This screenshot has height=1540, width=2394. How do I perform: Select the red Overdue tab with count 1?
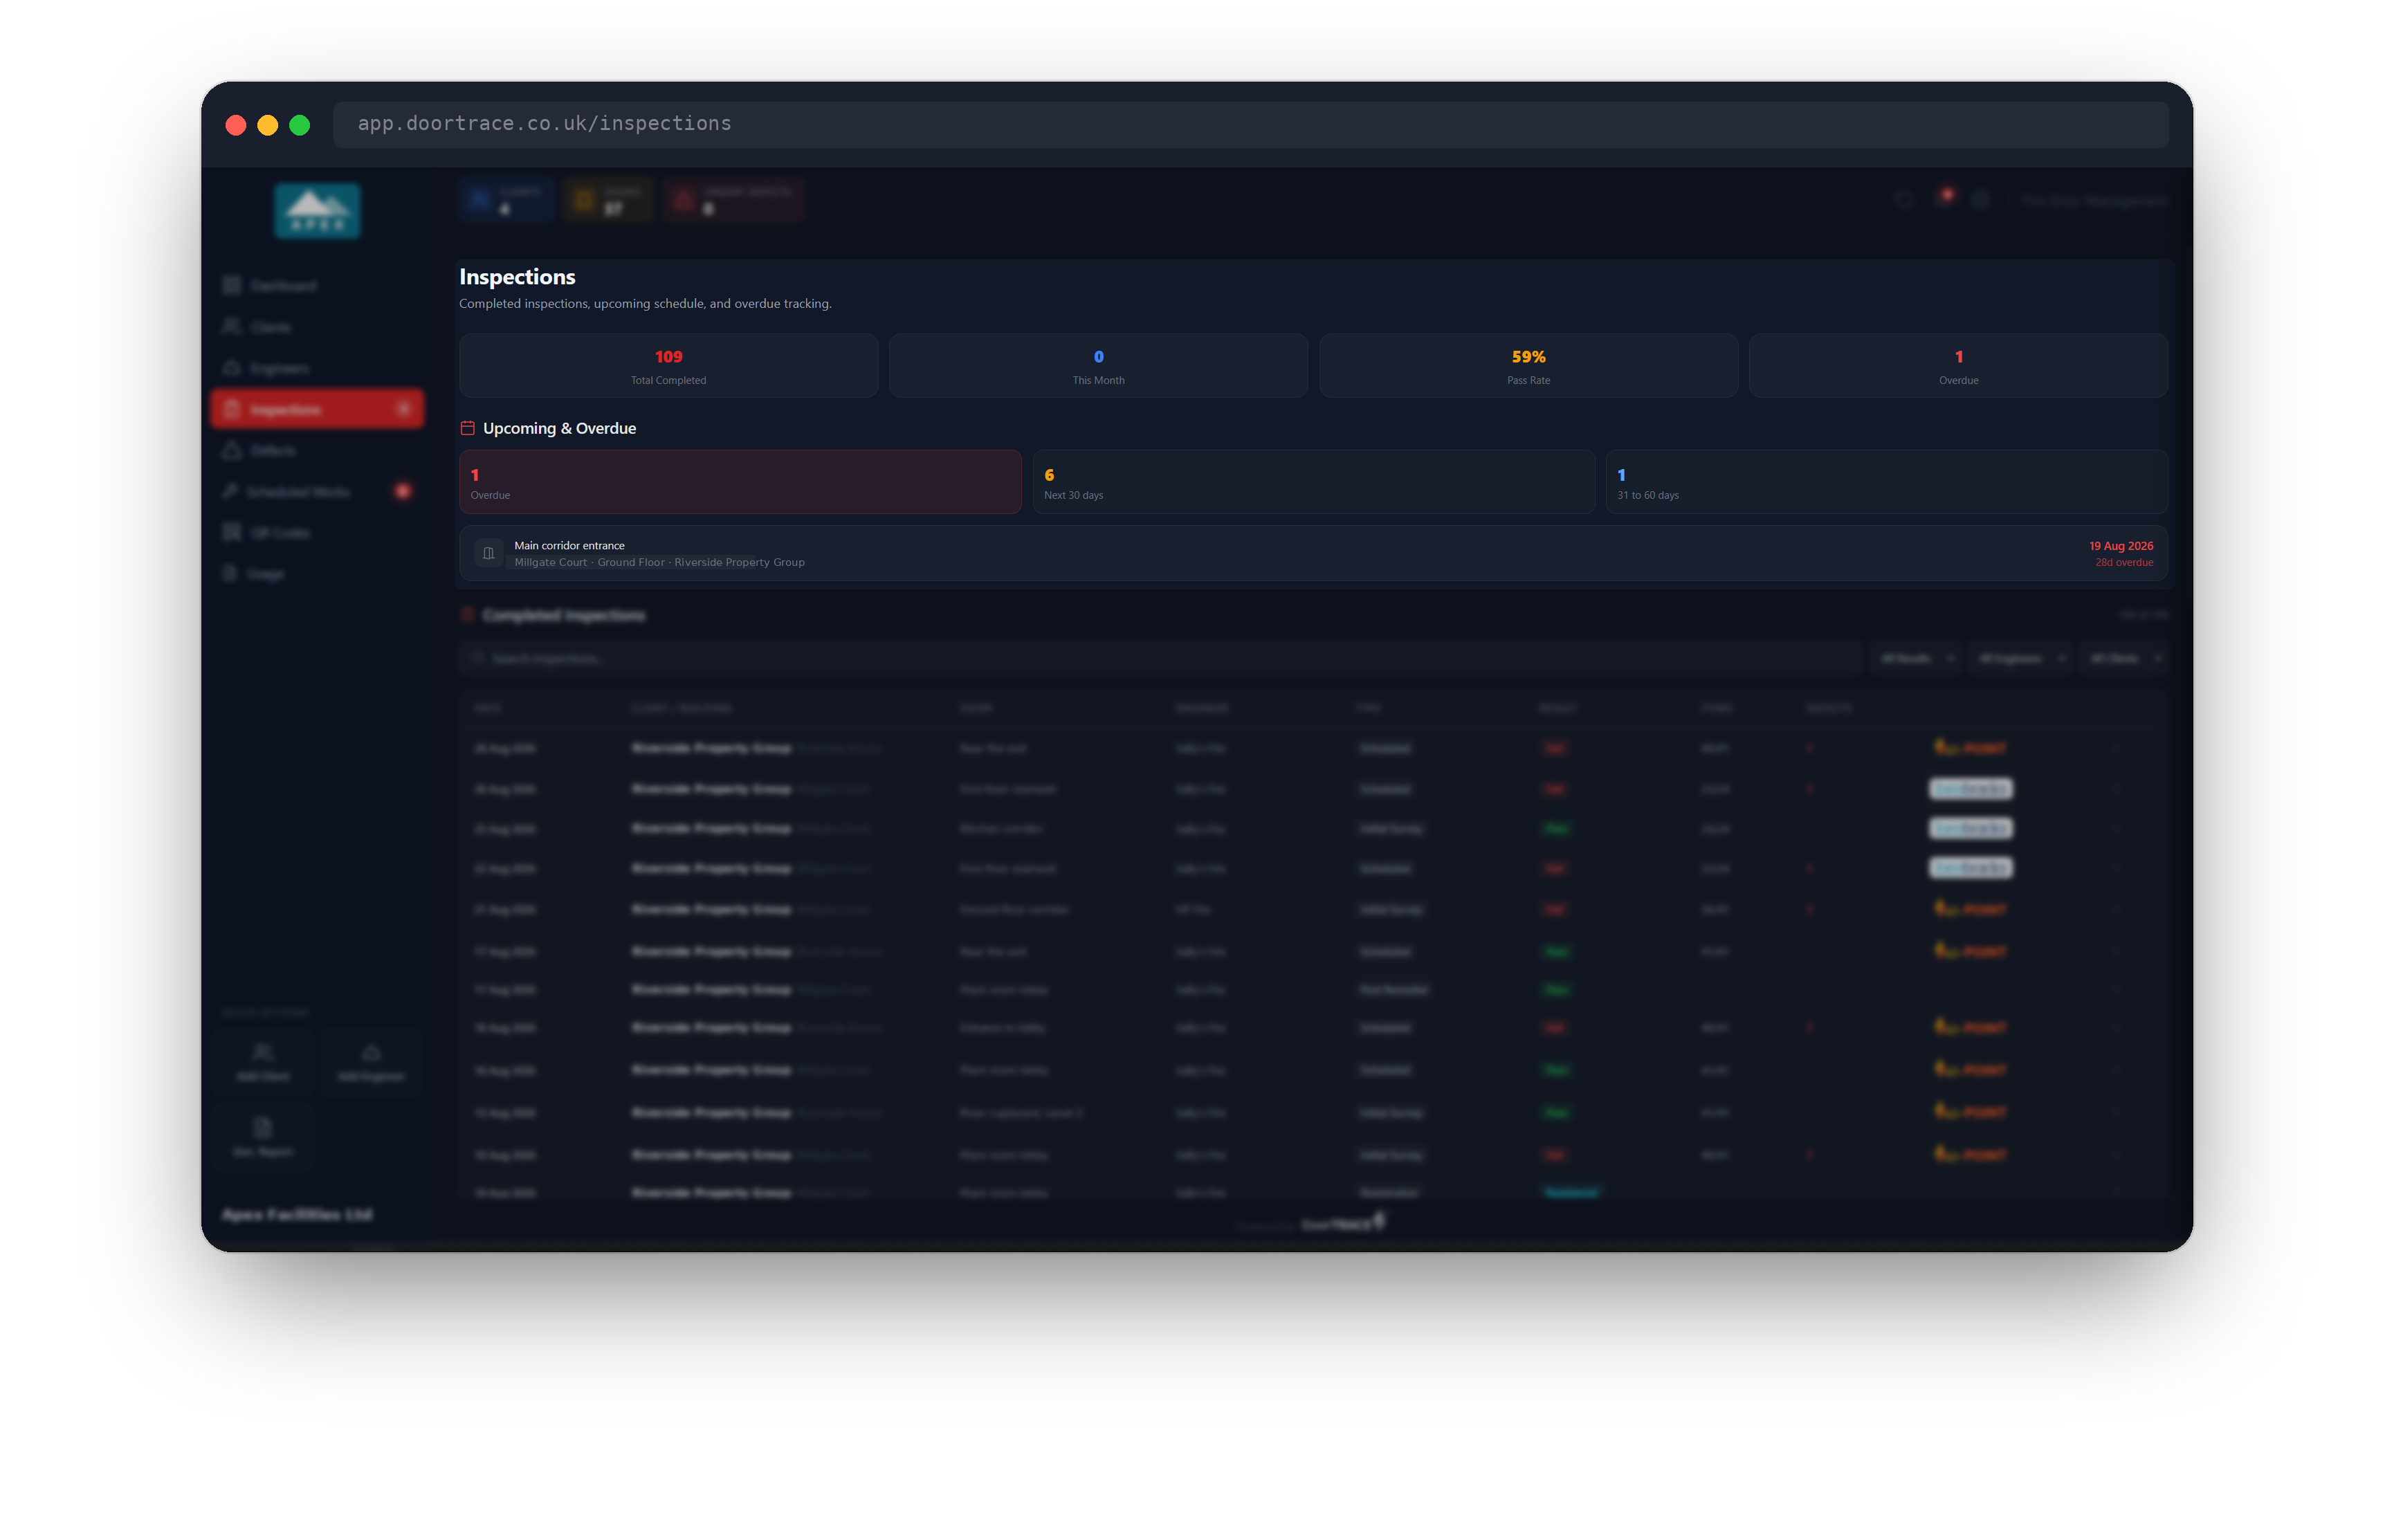(740, 482)
